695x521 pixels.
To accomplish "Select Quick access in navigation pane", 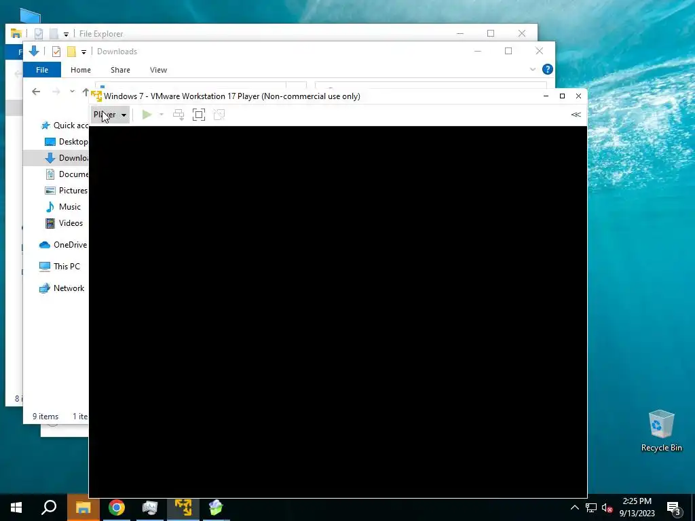I will [64, 126].
